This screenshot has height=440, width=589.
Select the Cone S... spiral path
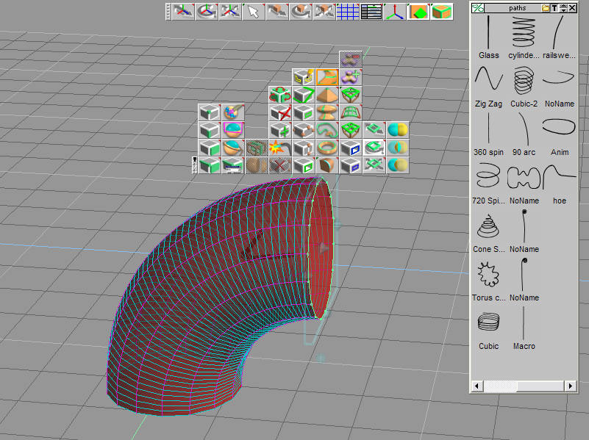[x=489, y=226]
